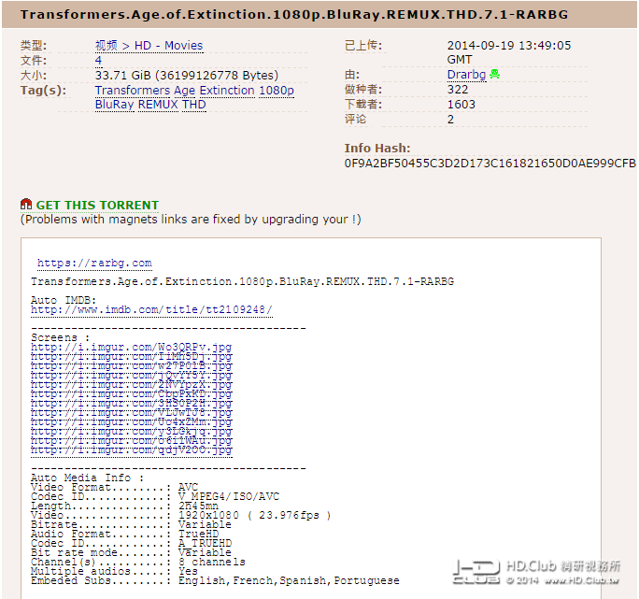Open the 视频 > HD - Movies category link
This screenshot has height=599, width=639.
(149, 46)
